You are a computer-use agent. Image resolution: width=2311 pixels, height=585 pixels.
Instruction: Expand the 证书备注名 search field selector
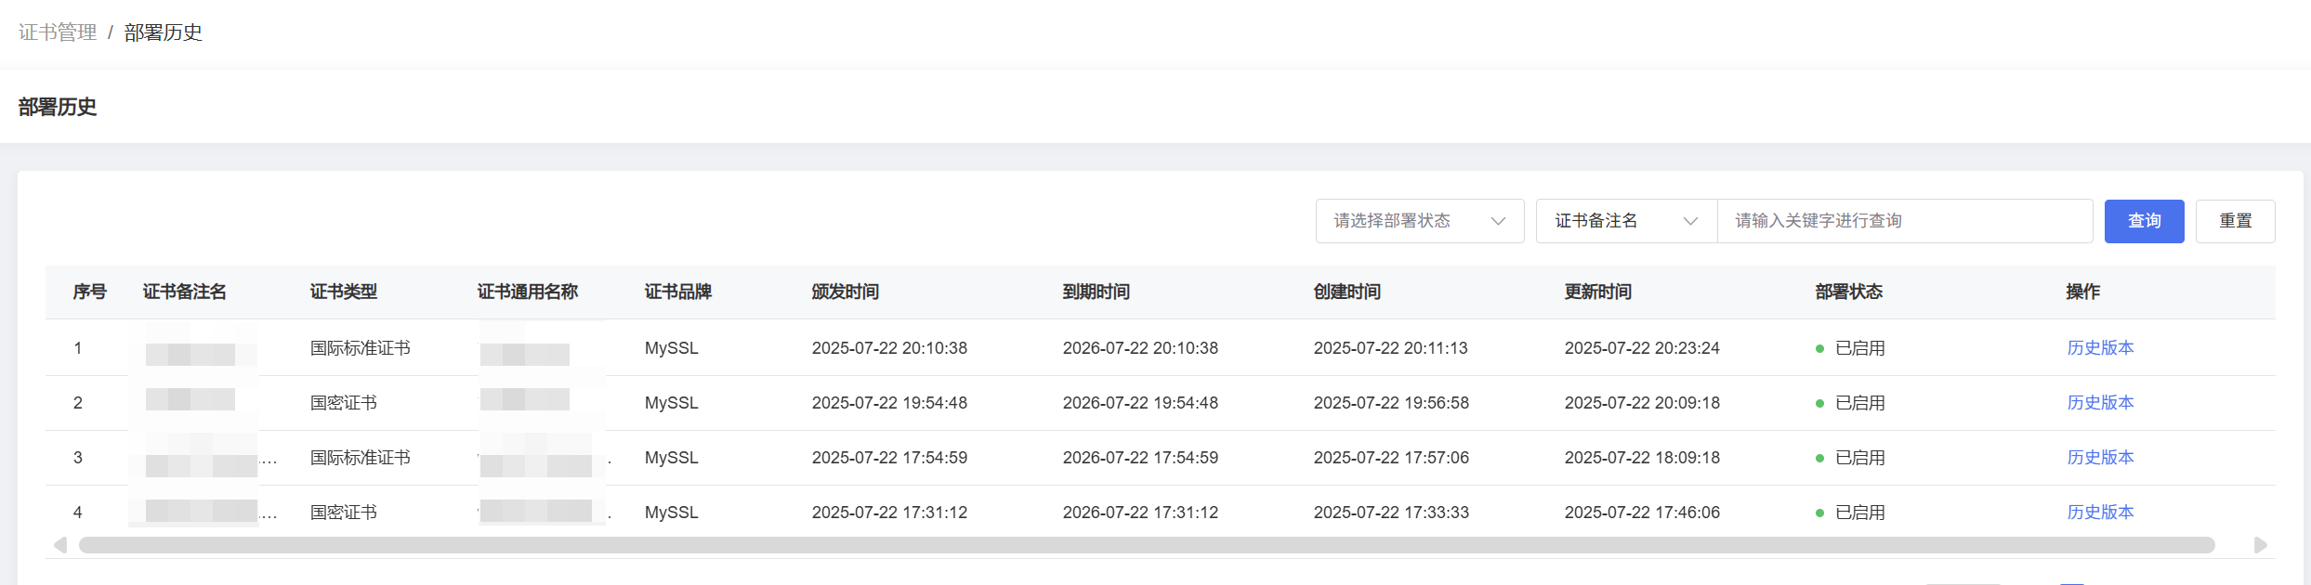pyautogui.click(x=1626, y=221)
